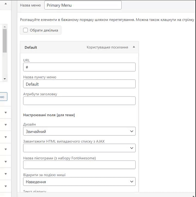Click the FontAwesome icon name field
196x197 pixels.
click(x=79, y=165)
